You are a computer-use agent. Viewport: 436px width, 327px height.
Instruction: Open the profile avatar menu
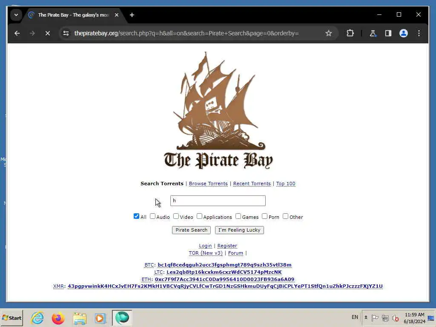[404, 33]
